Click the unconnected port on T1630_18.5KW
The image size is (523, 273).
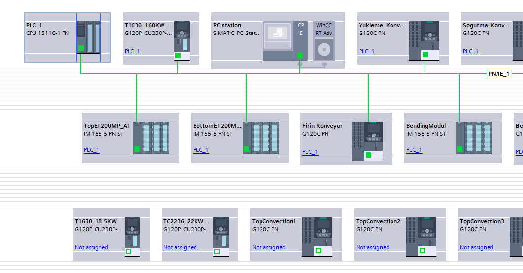click(128, 251)
